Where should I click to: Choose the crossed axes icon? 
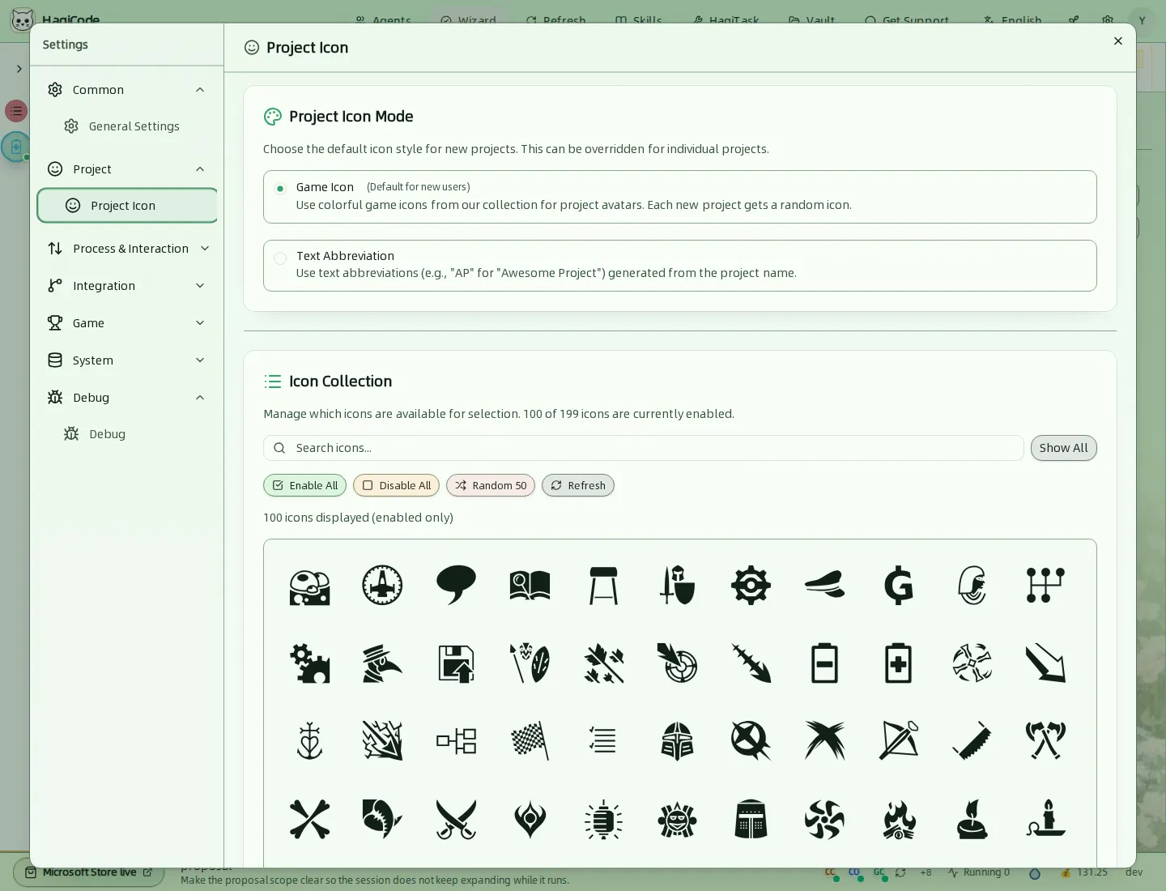click(x=1045, y=740)
